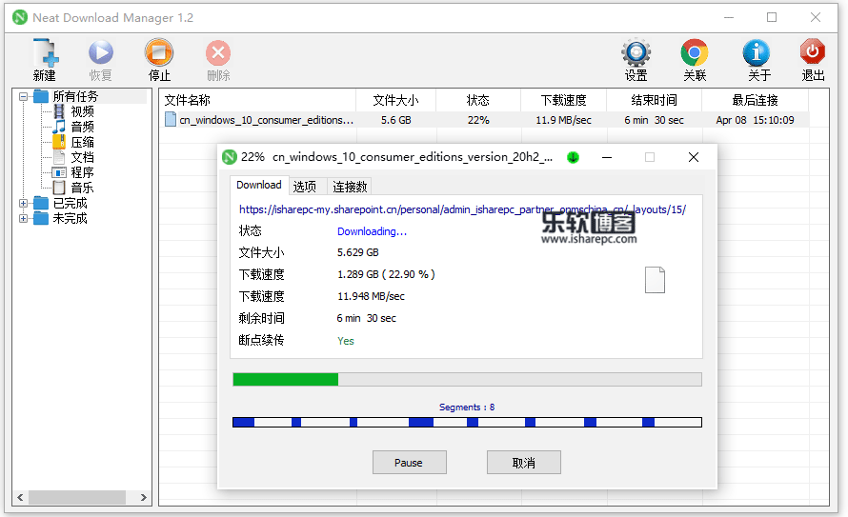Select the 音频 (Audio) category
This screenshot has height=517, width=848.
(82, 127)
